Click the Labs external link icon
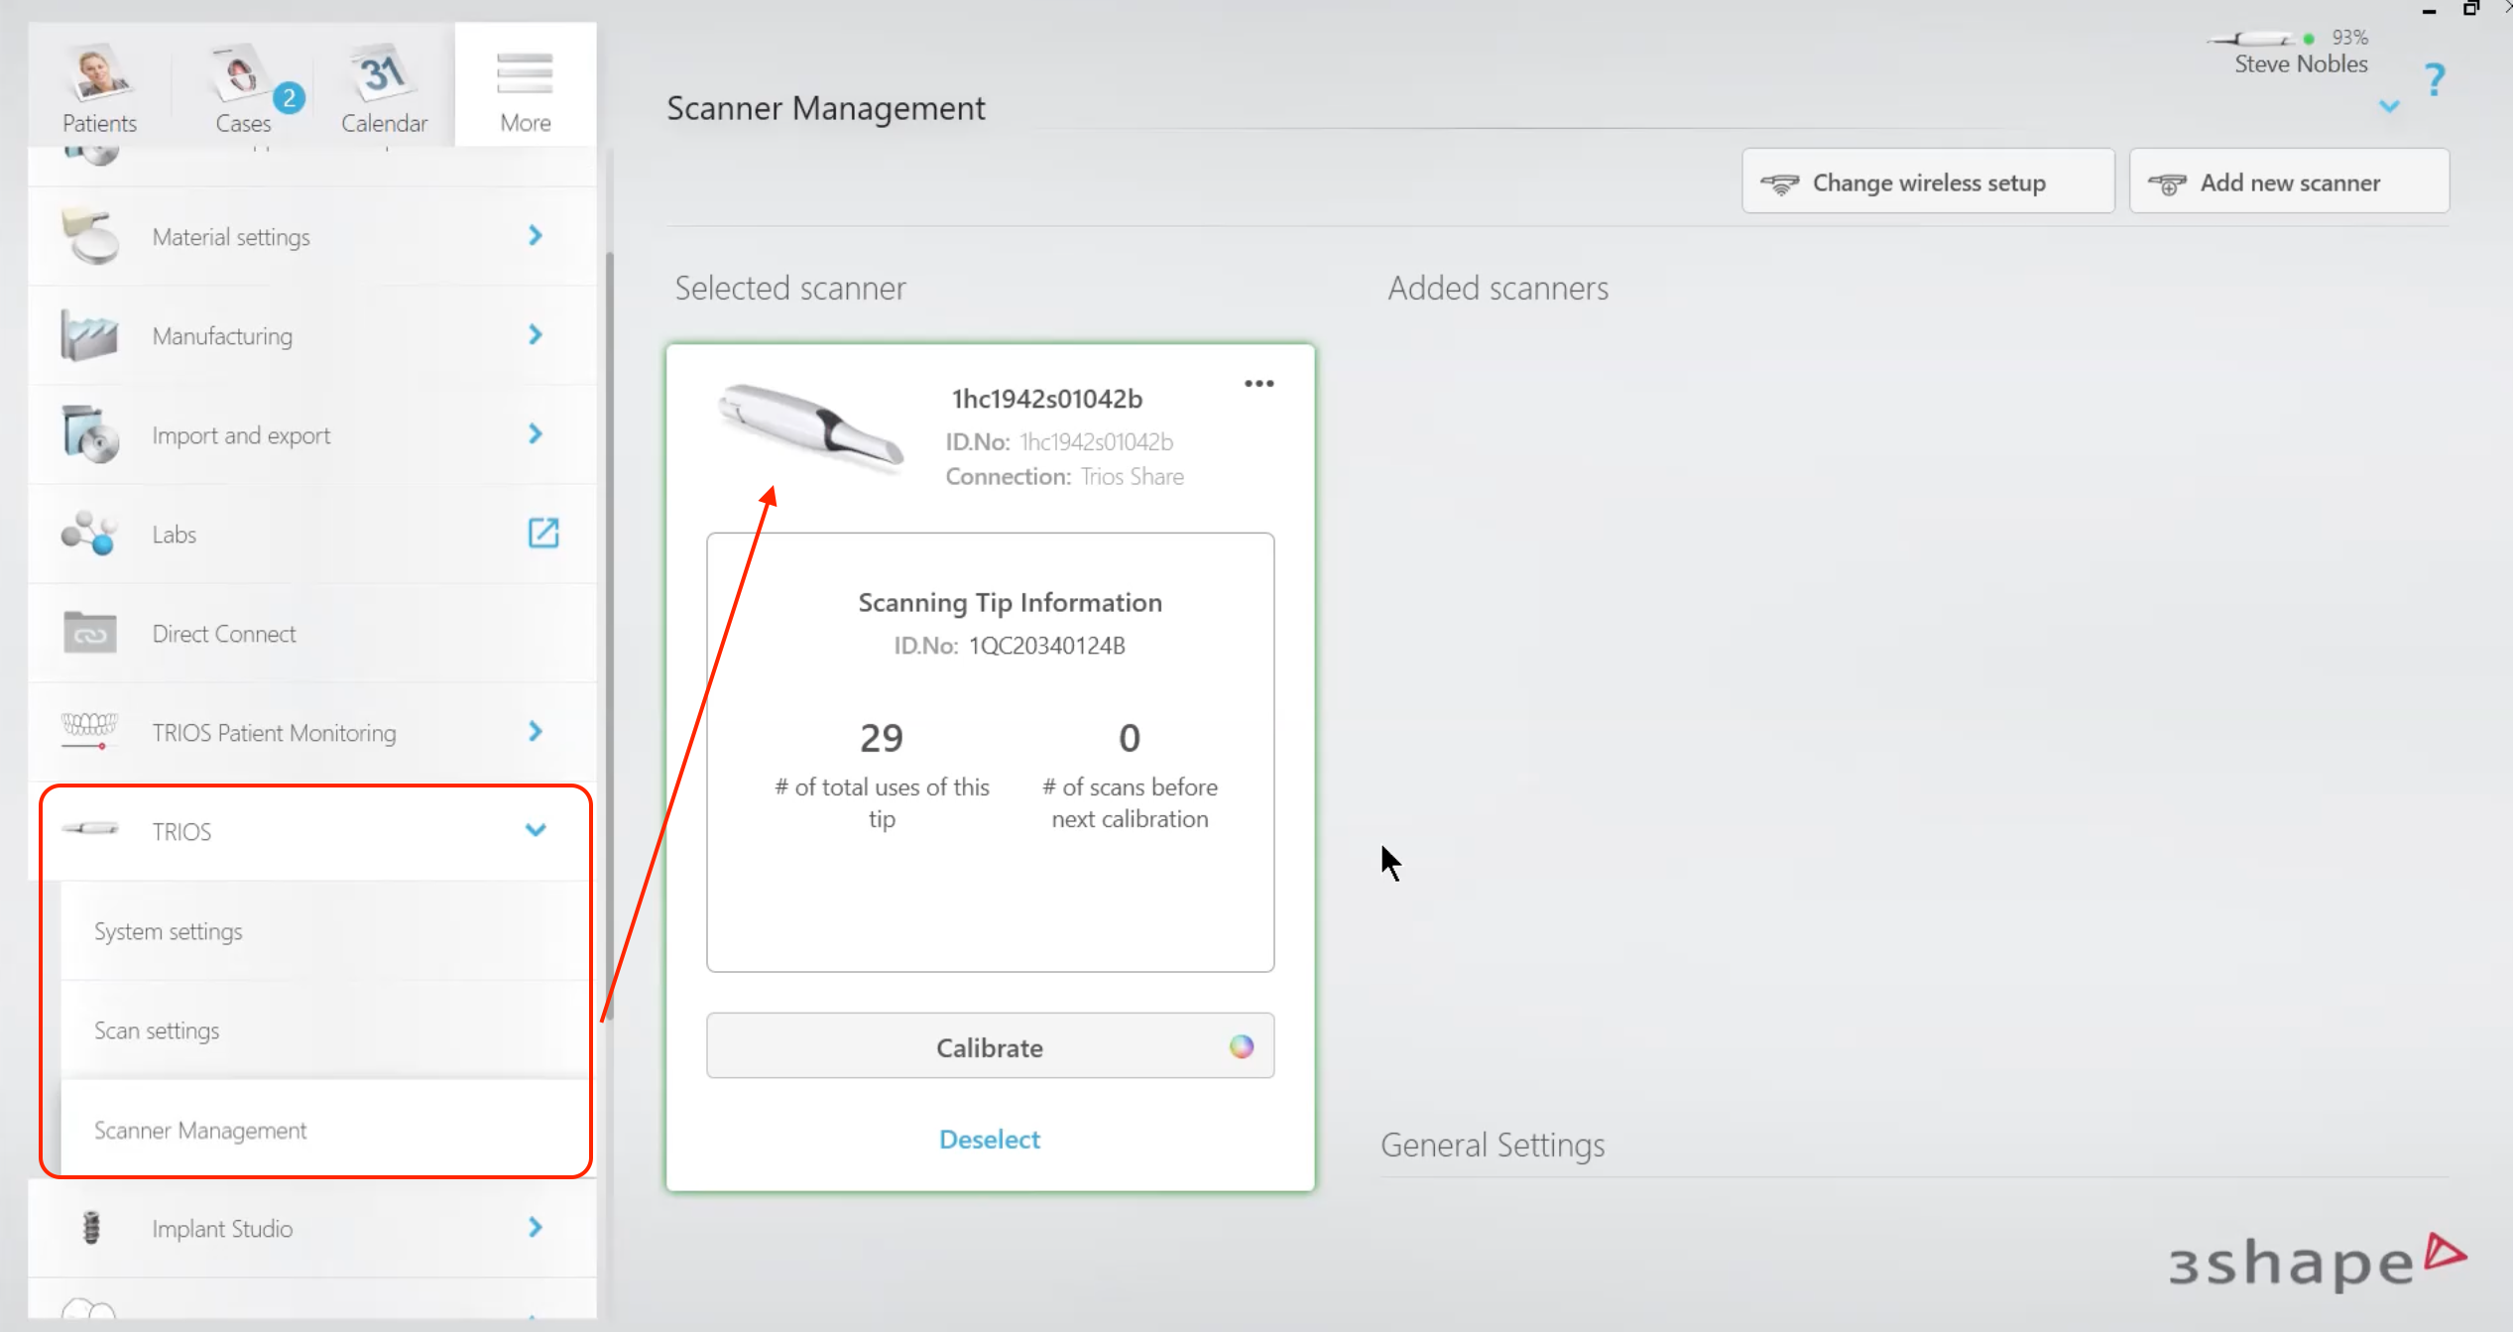The image size is (2513, 1332). (542, 534)
